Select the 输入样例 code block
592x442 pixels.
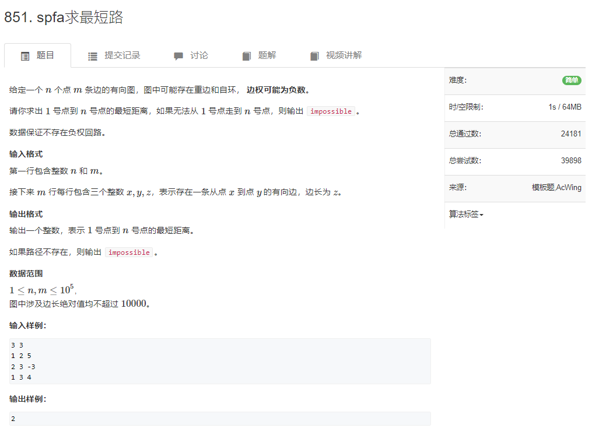click(x=219, y=360)
